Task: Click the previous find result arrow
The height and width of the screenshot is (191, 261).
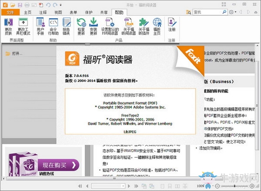Action: click(241, 12)
